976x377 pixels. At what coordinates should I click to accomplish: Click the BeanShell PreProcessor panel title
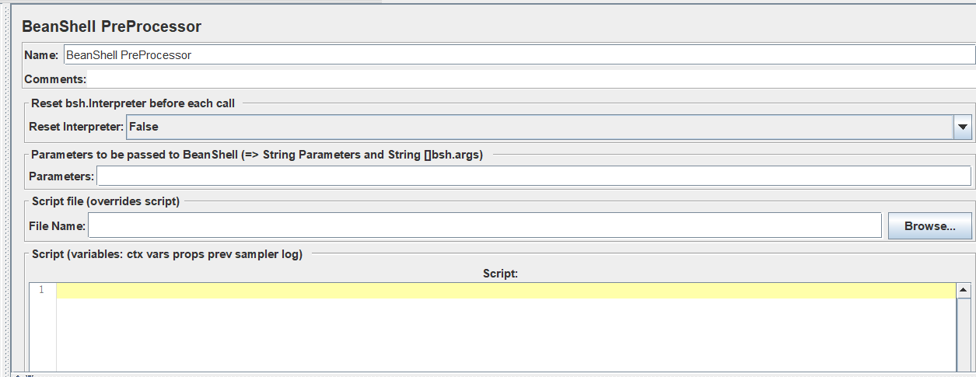(x=111, y=26)
